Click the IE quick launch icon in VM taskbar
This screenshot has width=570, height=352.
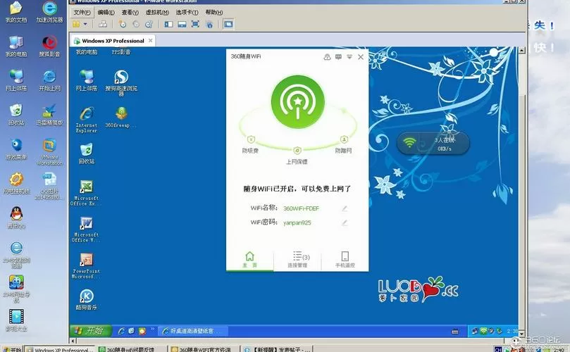coord(121,331)
